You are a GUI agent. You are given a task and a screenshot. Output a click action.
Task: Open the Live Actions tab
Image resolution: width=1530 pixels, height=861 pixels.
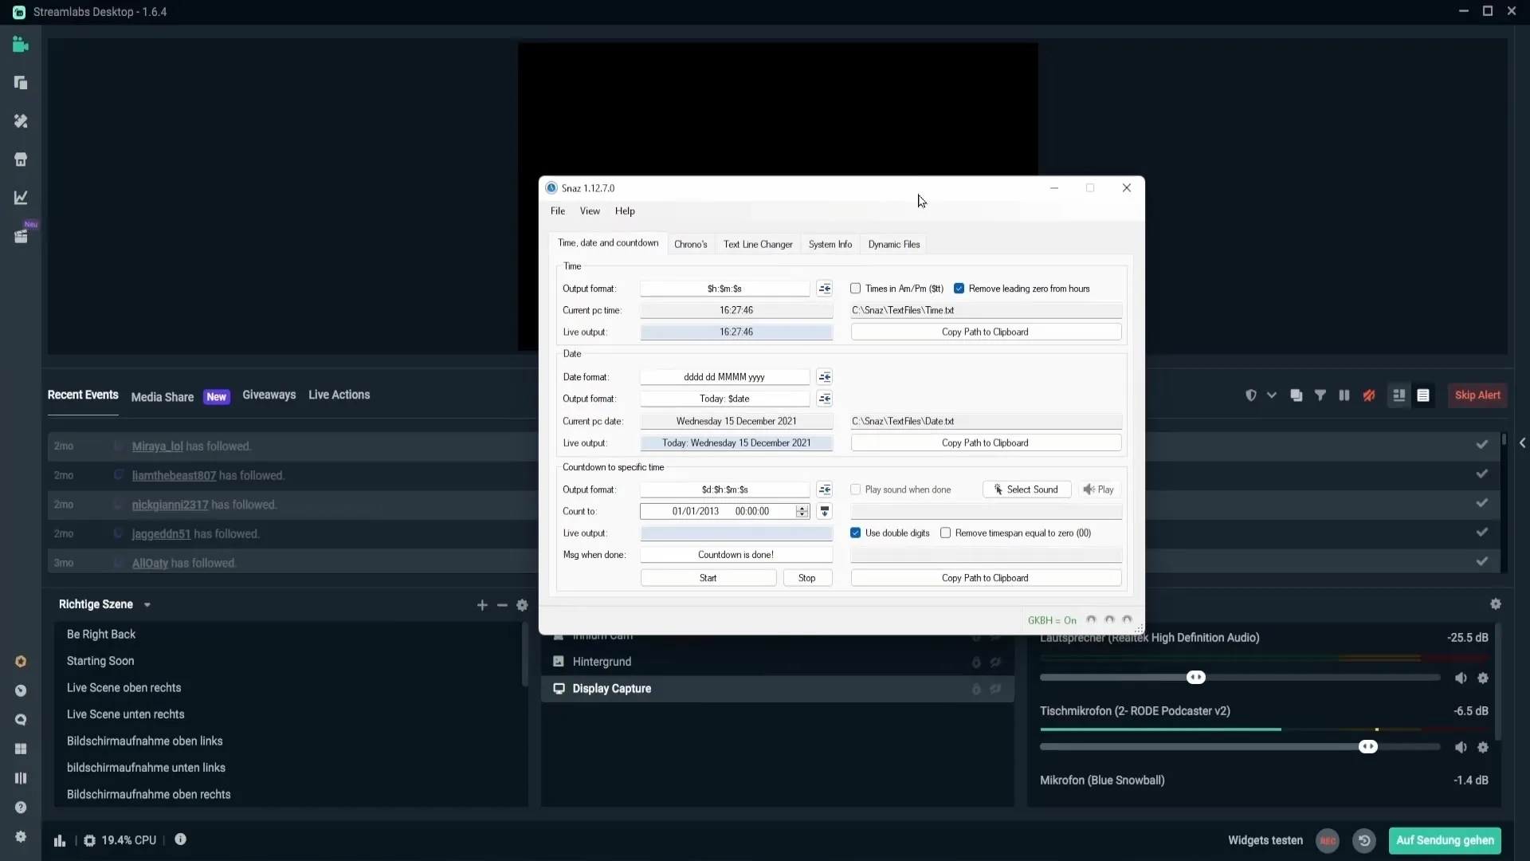point(339,395)
